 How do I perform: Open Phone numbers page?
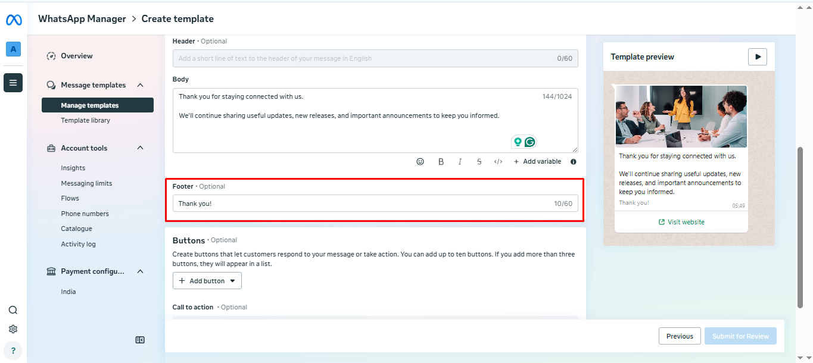click(85, 214)
